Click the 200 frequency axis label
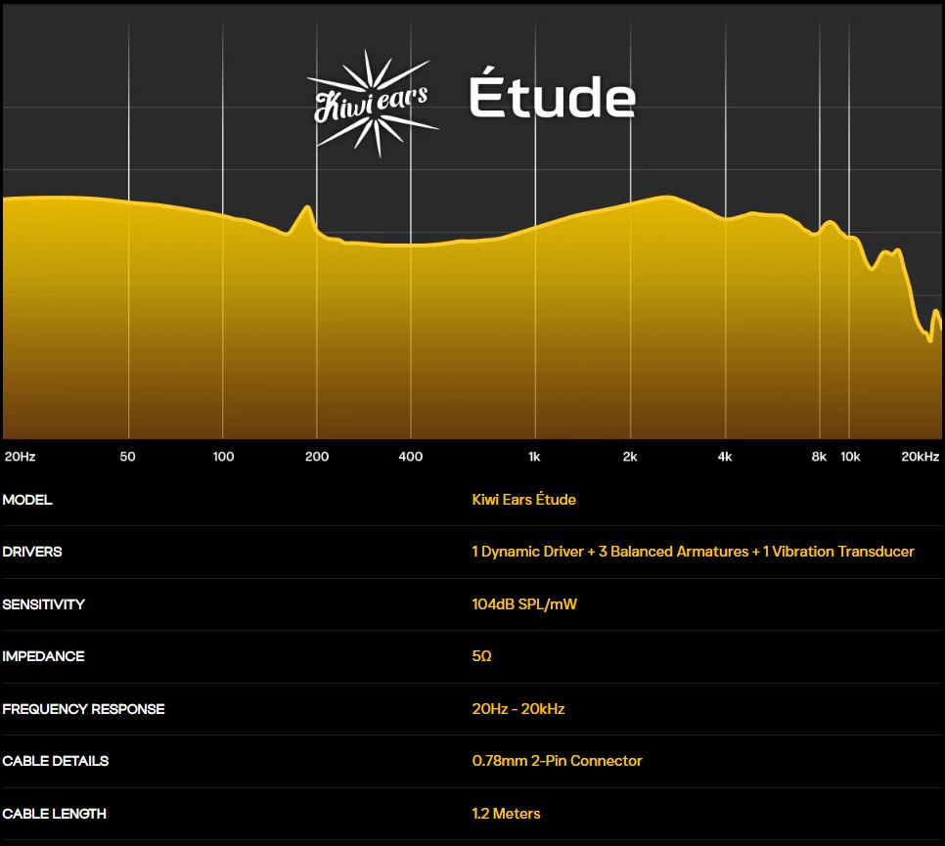 [316, 457]
